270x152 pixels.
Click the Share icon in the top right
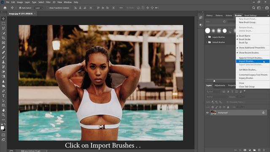coord(267,8)
